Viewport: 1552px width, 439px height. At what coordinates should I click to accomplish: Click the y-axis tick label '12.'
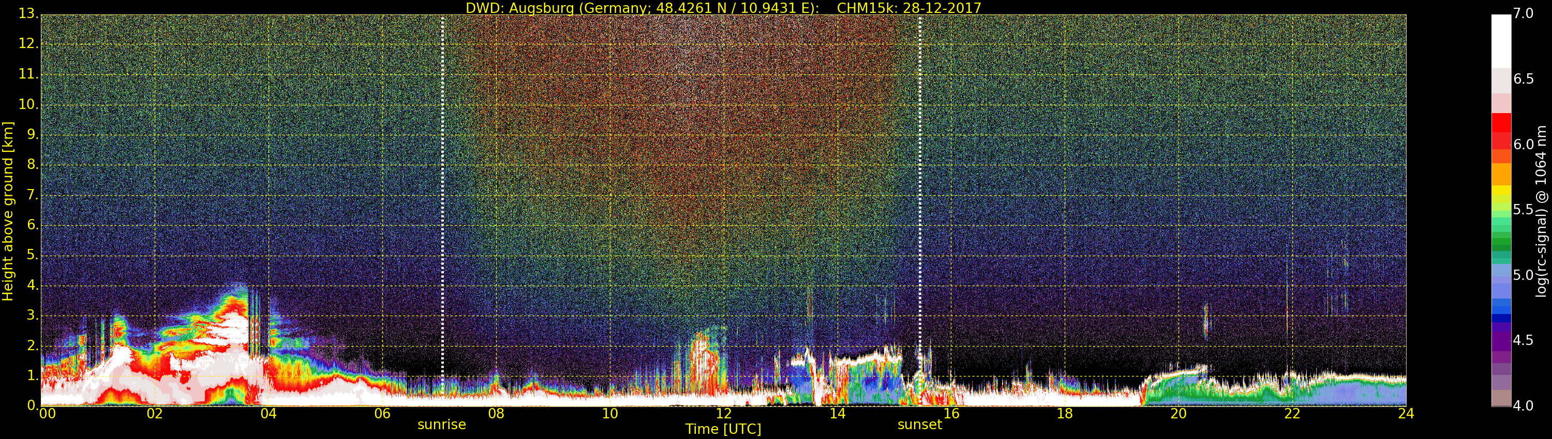[28, 43]
